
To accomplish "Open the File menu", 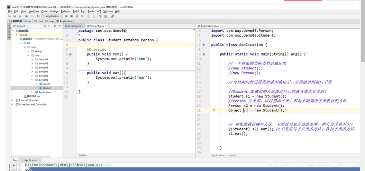I will pyautogui.click(x=10, y=11).
